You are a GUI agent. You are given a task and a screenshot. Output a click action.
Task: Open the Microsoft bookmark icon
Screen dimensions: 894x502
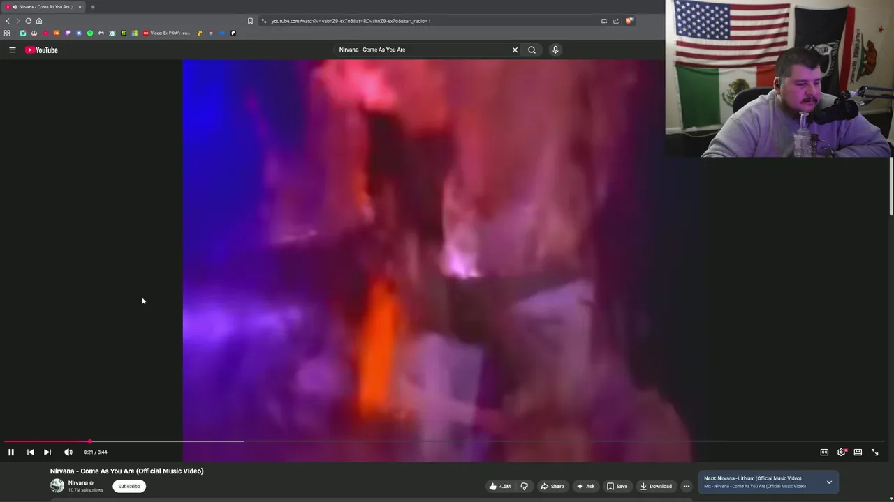pos(135,33)
